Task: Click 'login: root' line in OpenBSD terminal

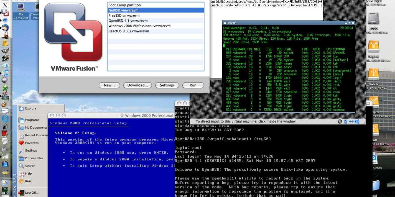Action: pyautogui.click(x=188, y=148)
